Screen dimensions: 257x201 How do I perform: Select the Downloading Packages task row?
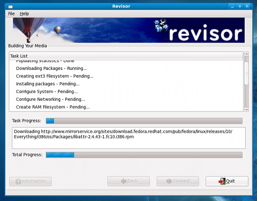tap(126, 68)
